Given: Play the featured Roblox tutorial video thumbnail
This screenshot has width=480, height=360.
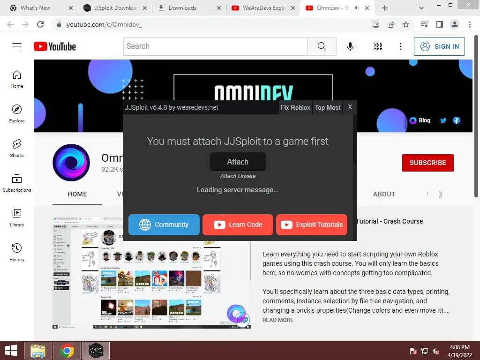Looking at the screenshot, I should [x=152, y=272].
